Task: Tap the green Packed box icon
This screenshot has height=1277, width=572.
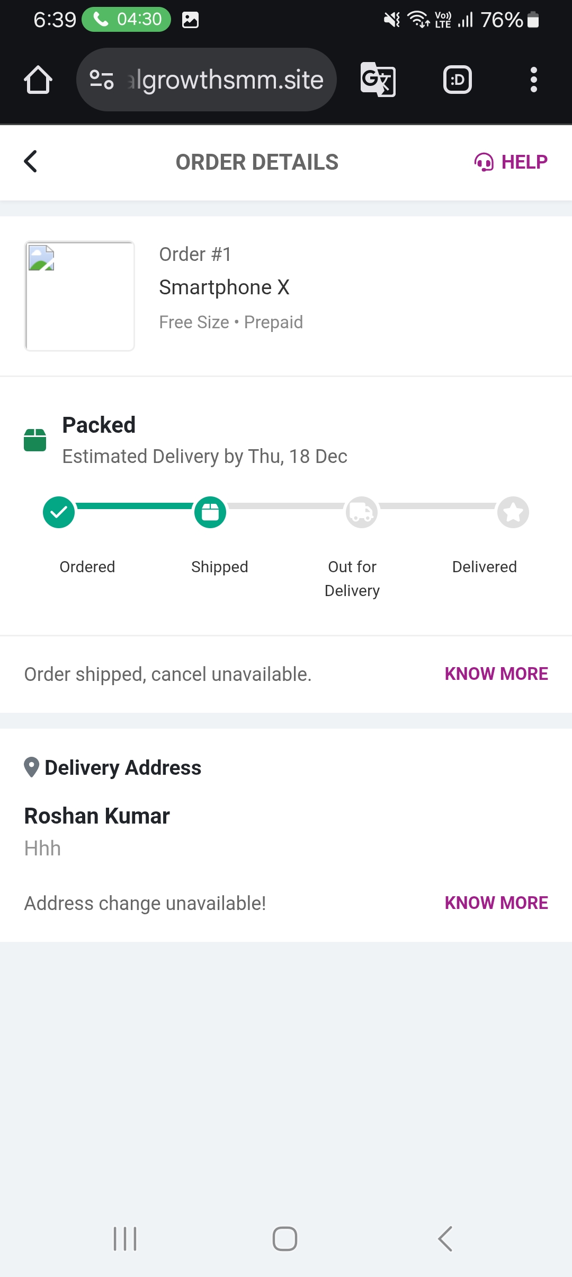Action: coord(35,440)
